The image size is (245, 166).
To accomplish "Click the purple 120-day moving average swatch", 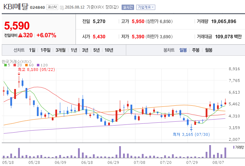I will [38, 65].
